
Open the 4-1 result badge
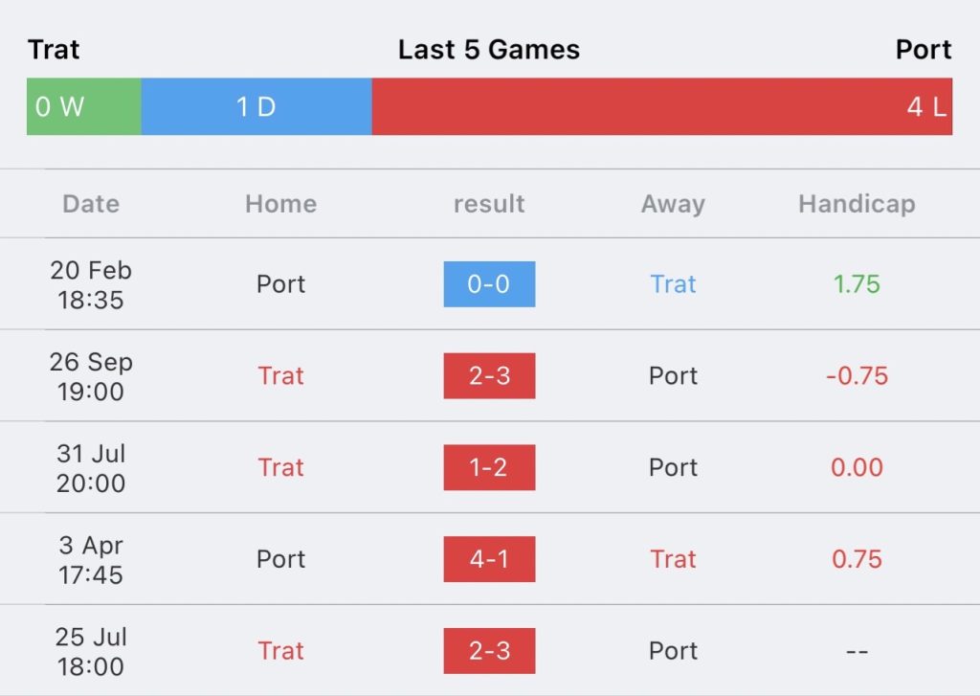click(489, 559)
